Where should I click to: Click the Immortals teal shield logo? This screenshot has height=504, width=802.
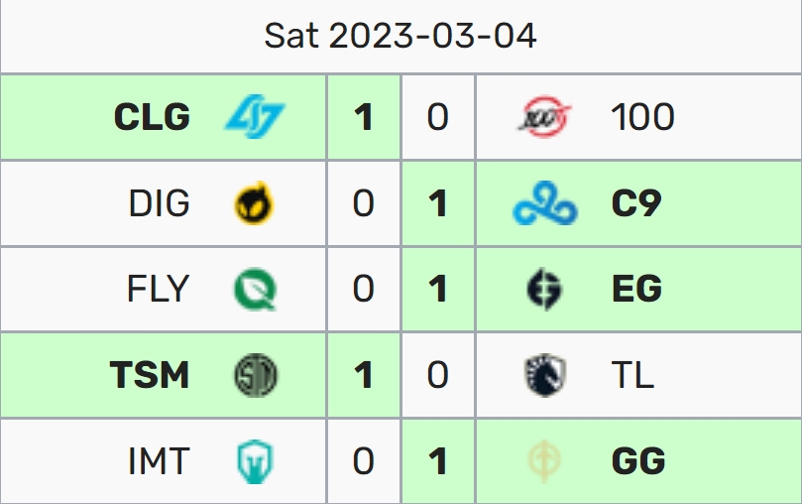pos(255,461)
